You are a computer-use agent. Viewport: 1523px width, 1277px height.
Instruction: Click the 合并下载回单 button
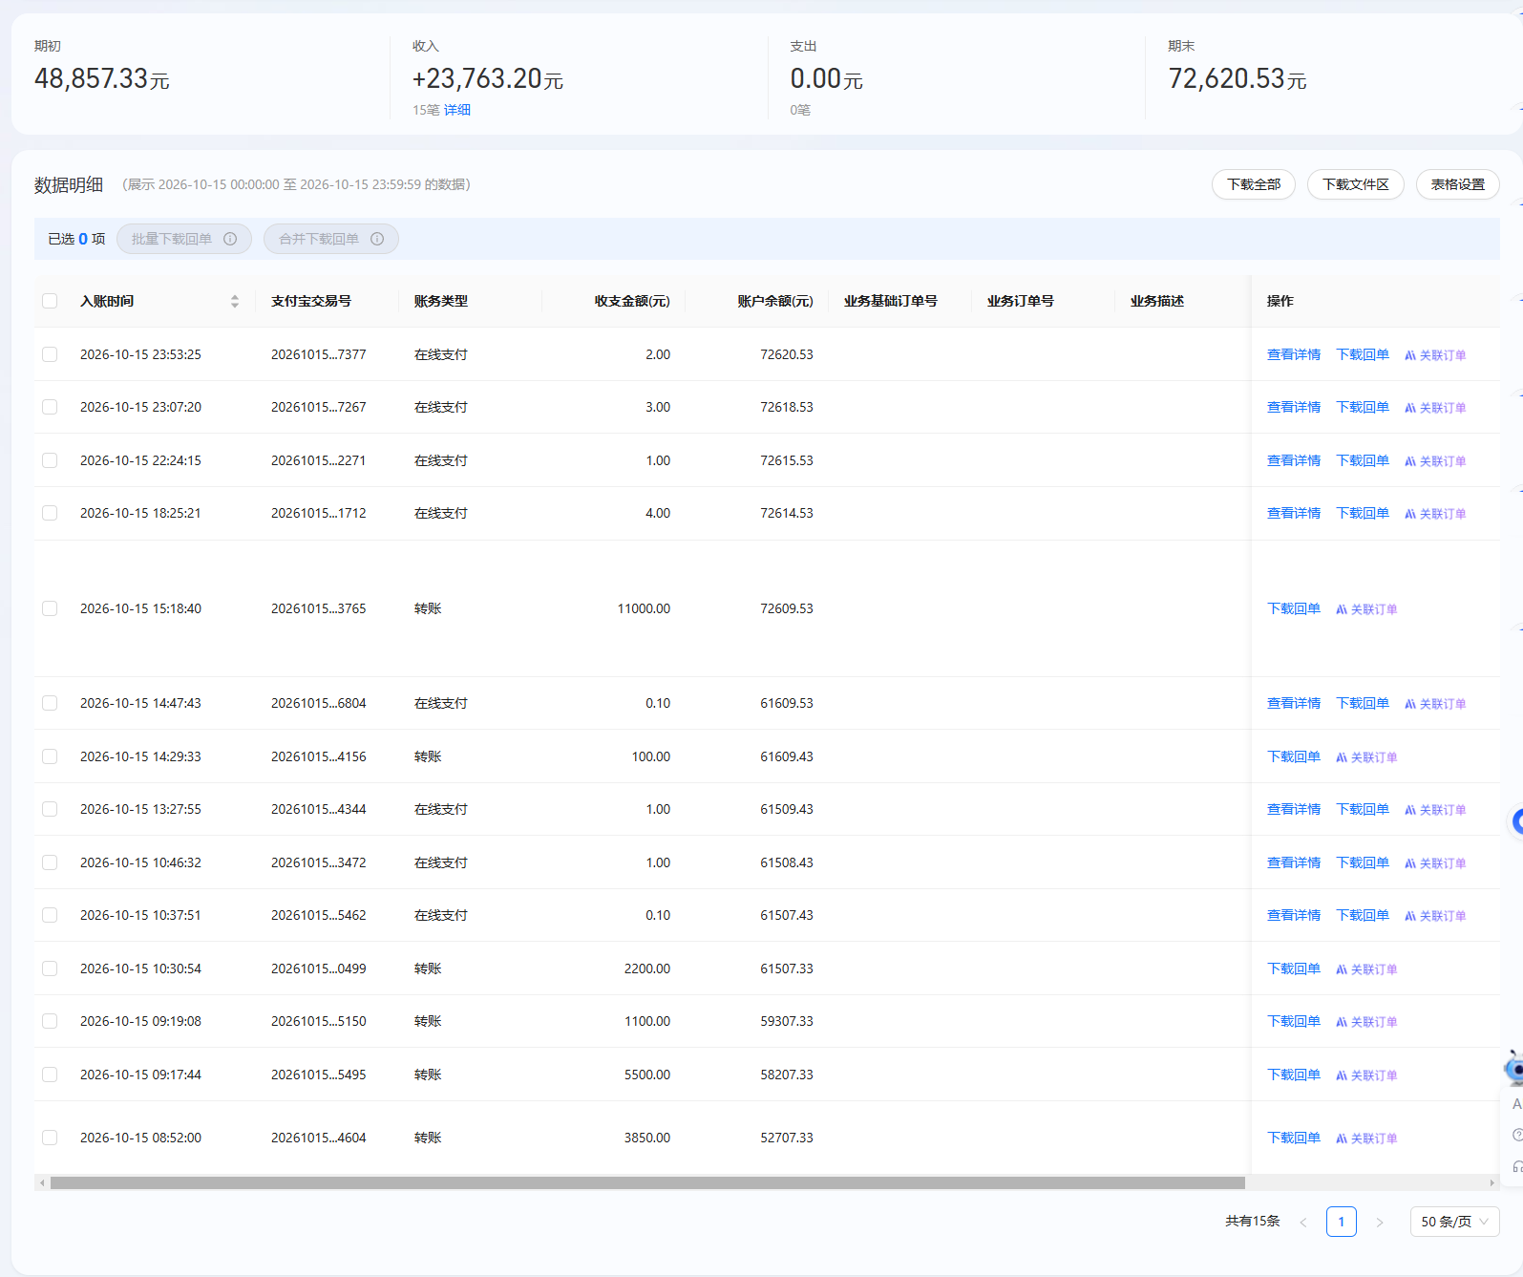tap(331, 239)
